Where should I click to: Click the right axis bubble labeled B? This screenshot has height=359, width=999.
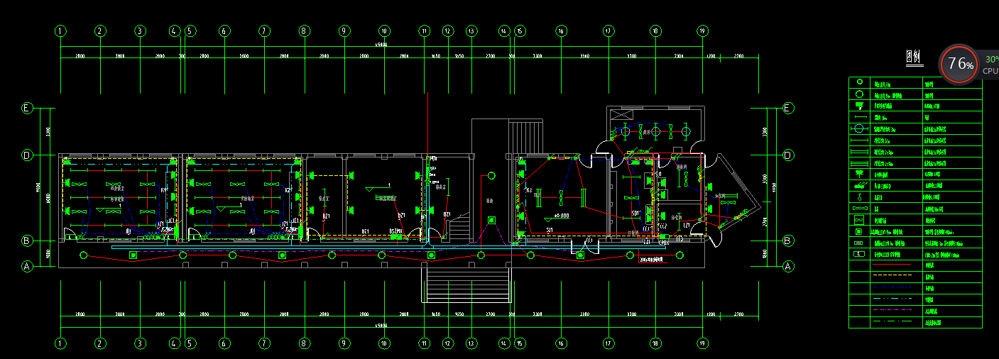coord(787,241)
